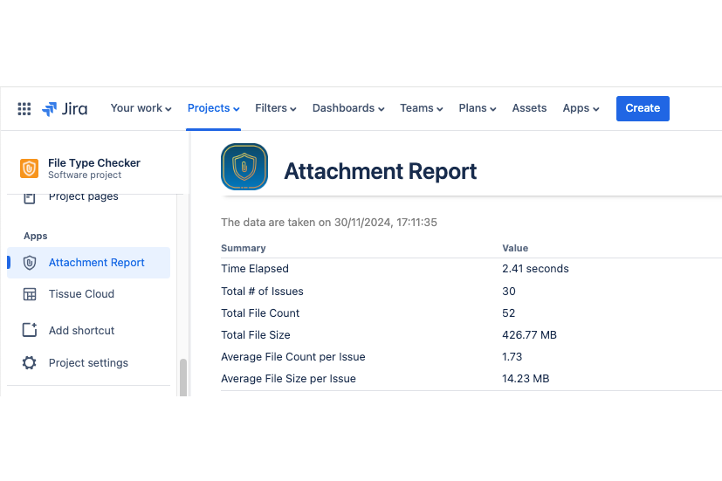The image size is (722, 481).
Task: Click the 1.73 value
Action: 512,357
